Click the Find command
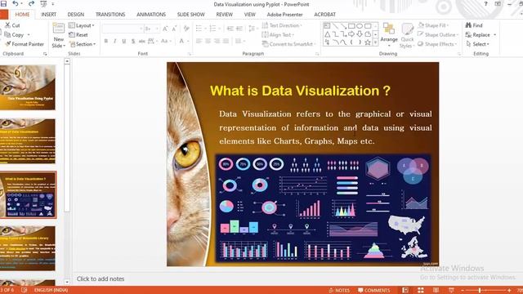Image resolution: width=523 pixels, height=294 pixels. click(x=474, y=25)
